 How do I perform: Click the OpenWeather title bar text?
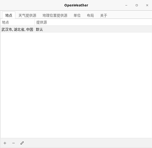[x=76, y=5]
